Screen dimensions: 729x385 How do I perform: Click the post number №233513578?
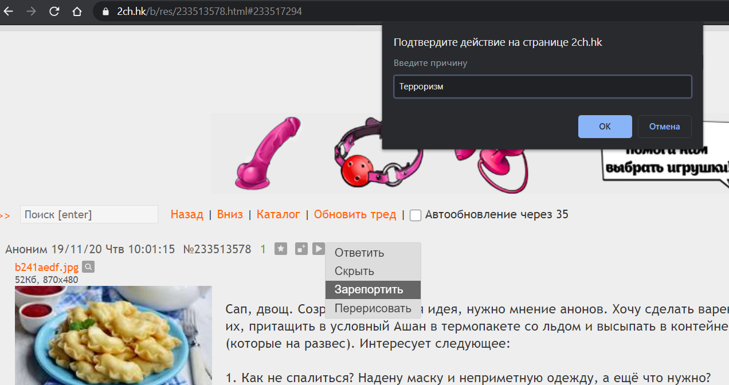[x=217, y=249]
